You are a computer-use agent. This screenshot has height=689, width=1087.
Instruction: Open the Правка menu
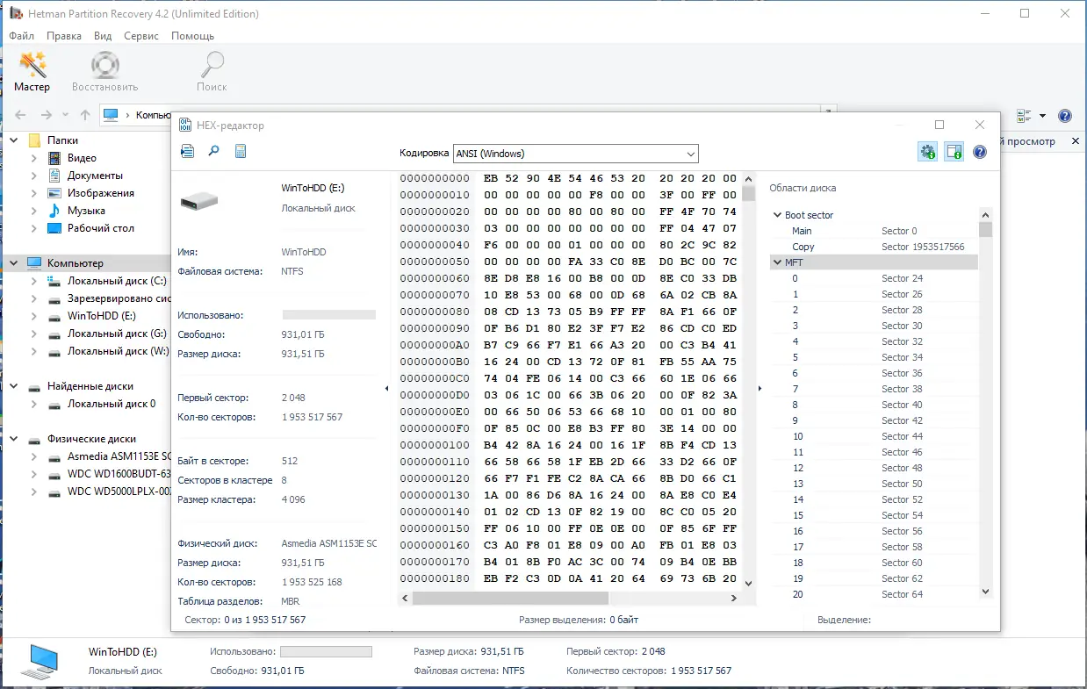coord(64,36)
